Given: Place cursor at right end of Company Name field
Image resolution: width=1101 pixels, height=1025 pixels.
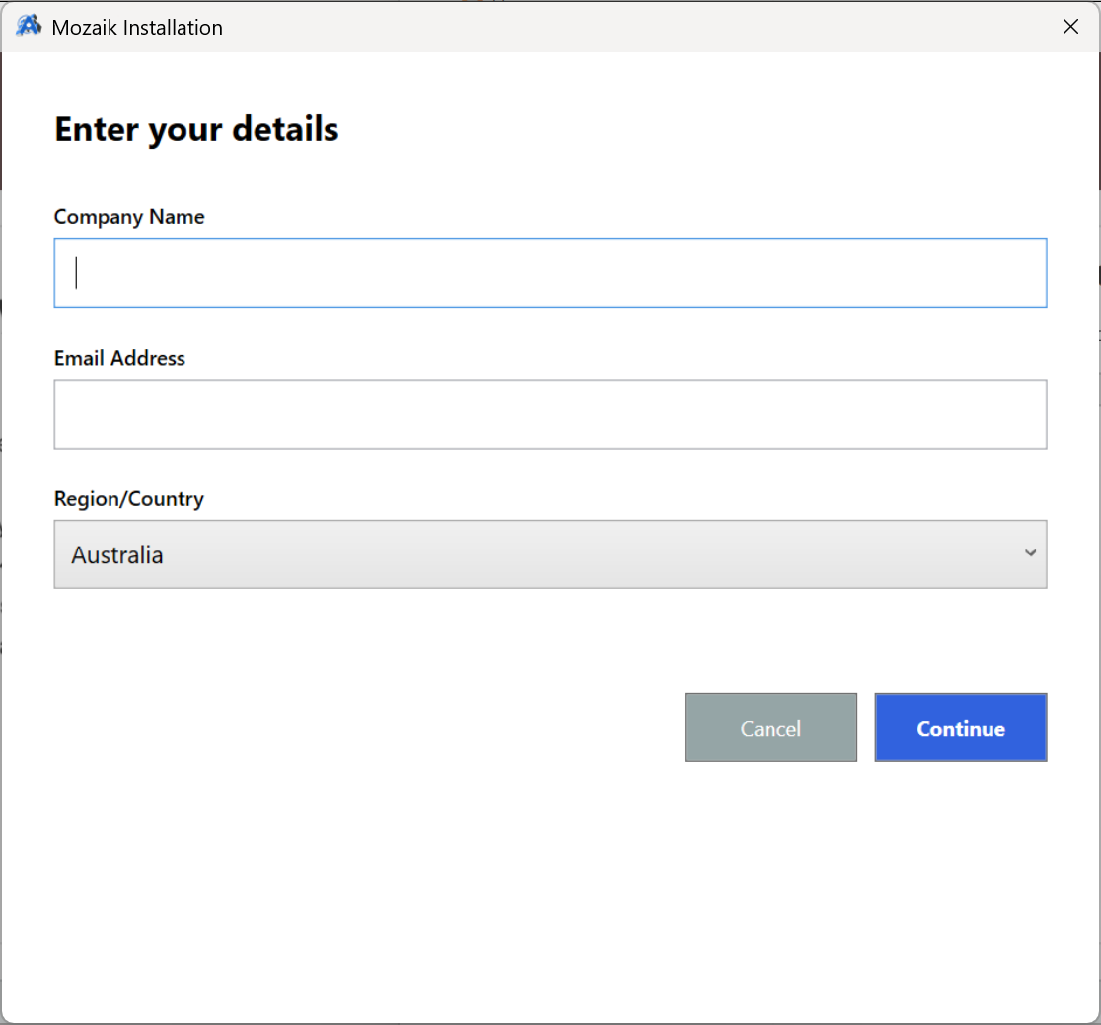Looking at the screenshot, I should [x=1026, y=272].
